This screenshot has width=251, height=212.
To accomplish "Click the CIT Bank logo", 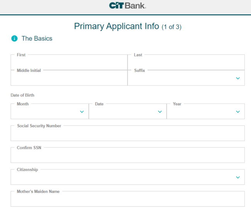I will pos(127,6).
